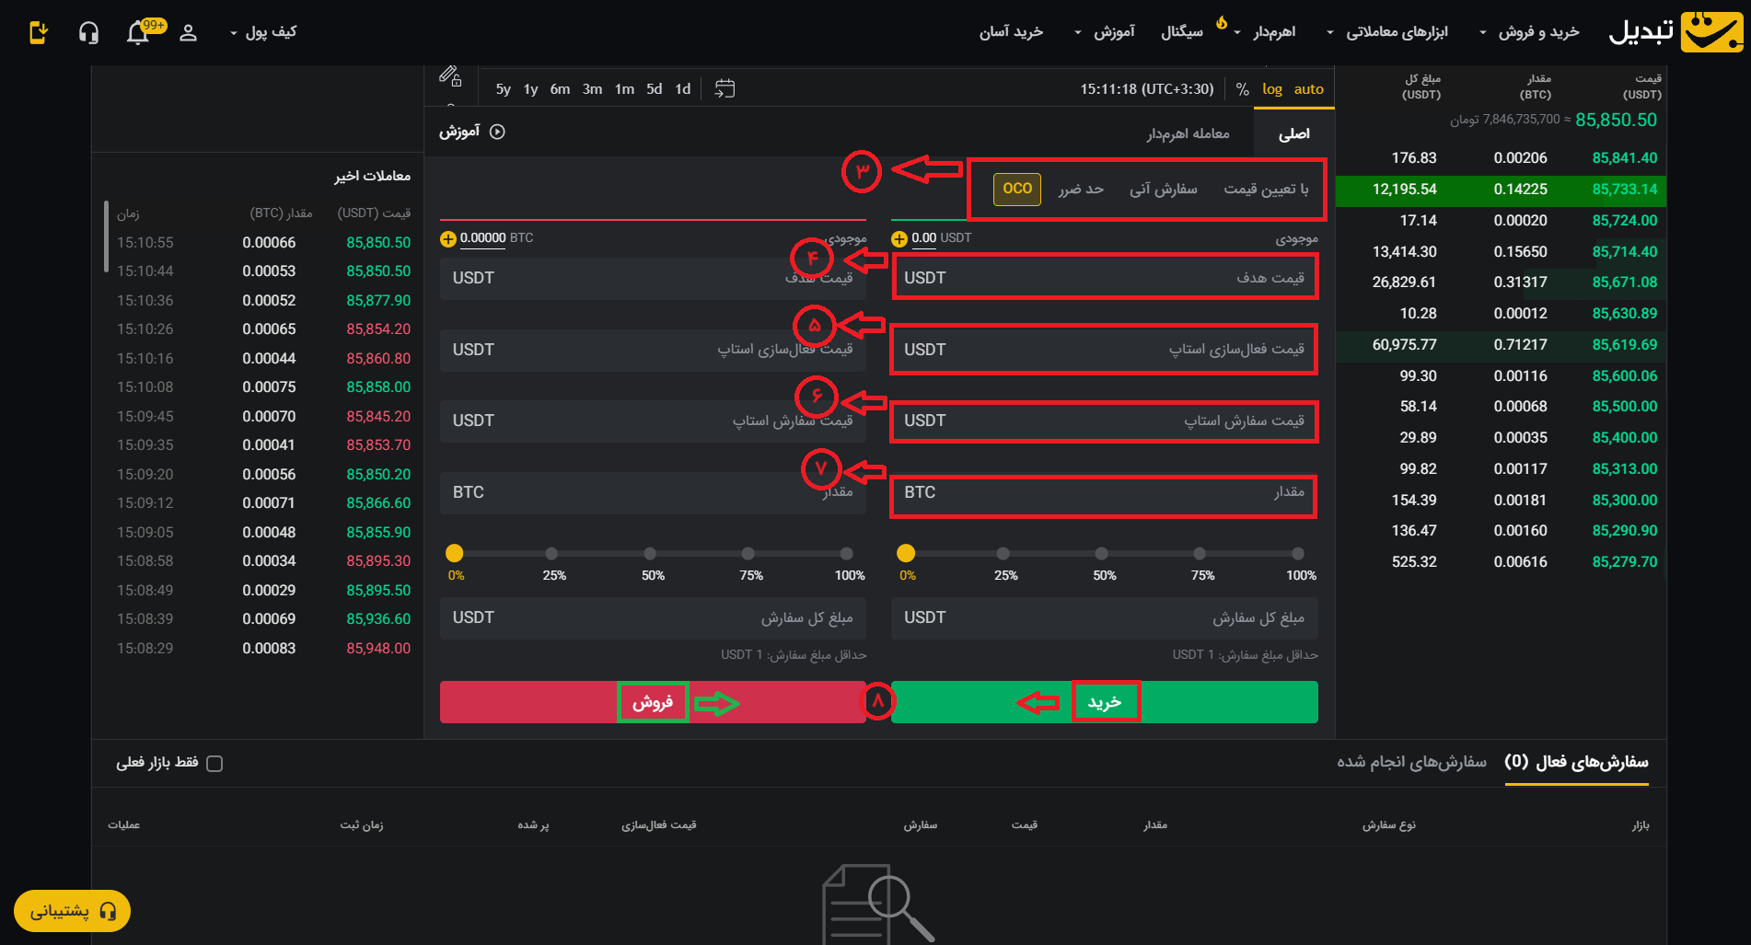Image resolution: width=1751 pixels, height=945 pixels.
Task: Click the headphones support icon in header
Action: tap(88, 33)
